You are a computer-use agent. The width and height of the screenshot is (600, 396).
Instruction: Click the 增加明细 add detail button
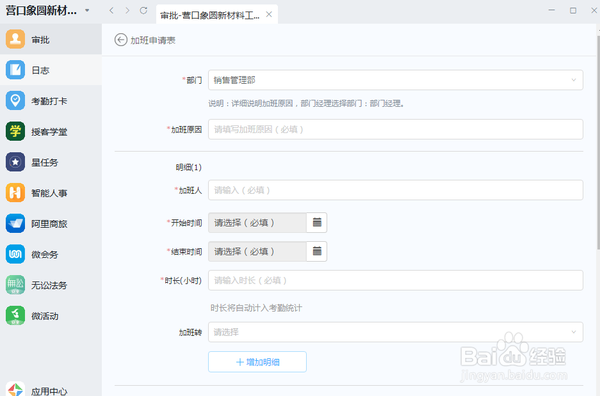(x=257, y=361)
